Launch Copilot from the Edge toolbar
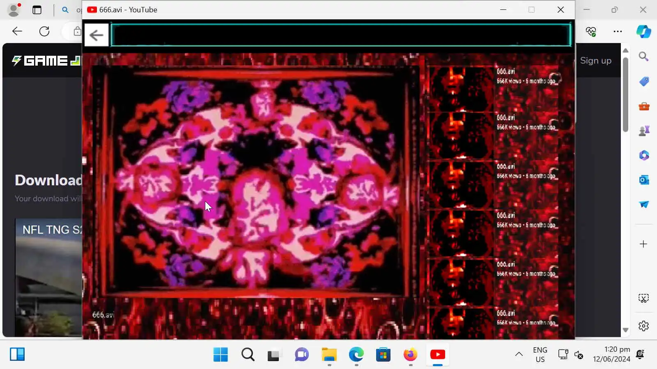Screen dimensions: 657x369 click(x=643, y=32)
